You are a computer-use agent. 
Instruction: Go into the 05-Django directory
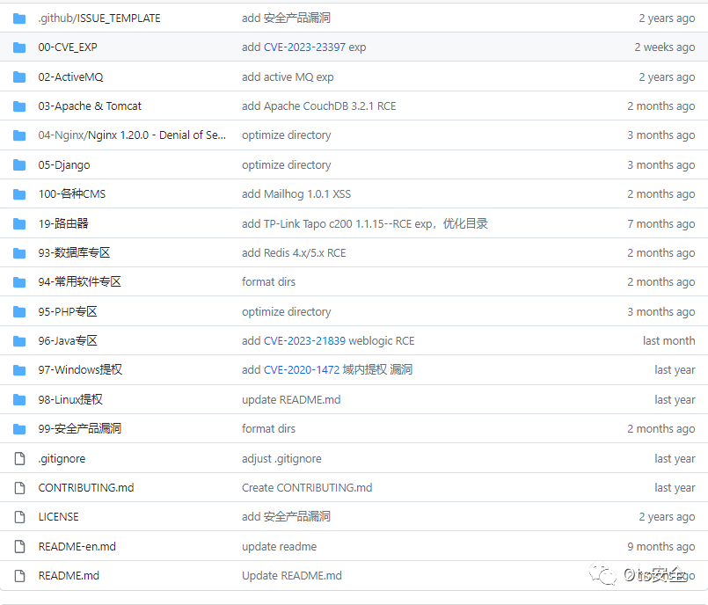pos(64,164)
